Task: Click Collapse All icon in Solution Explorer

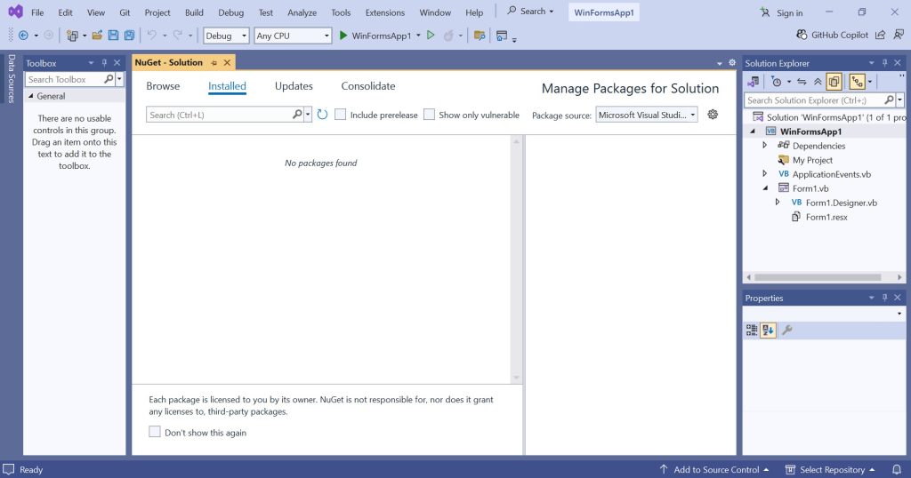Action: coord(818,82)
